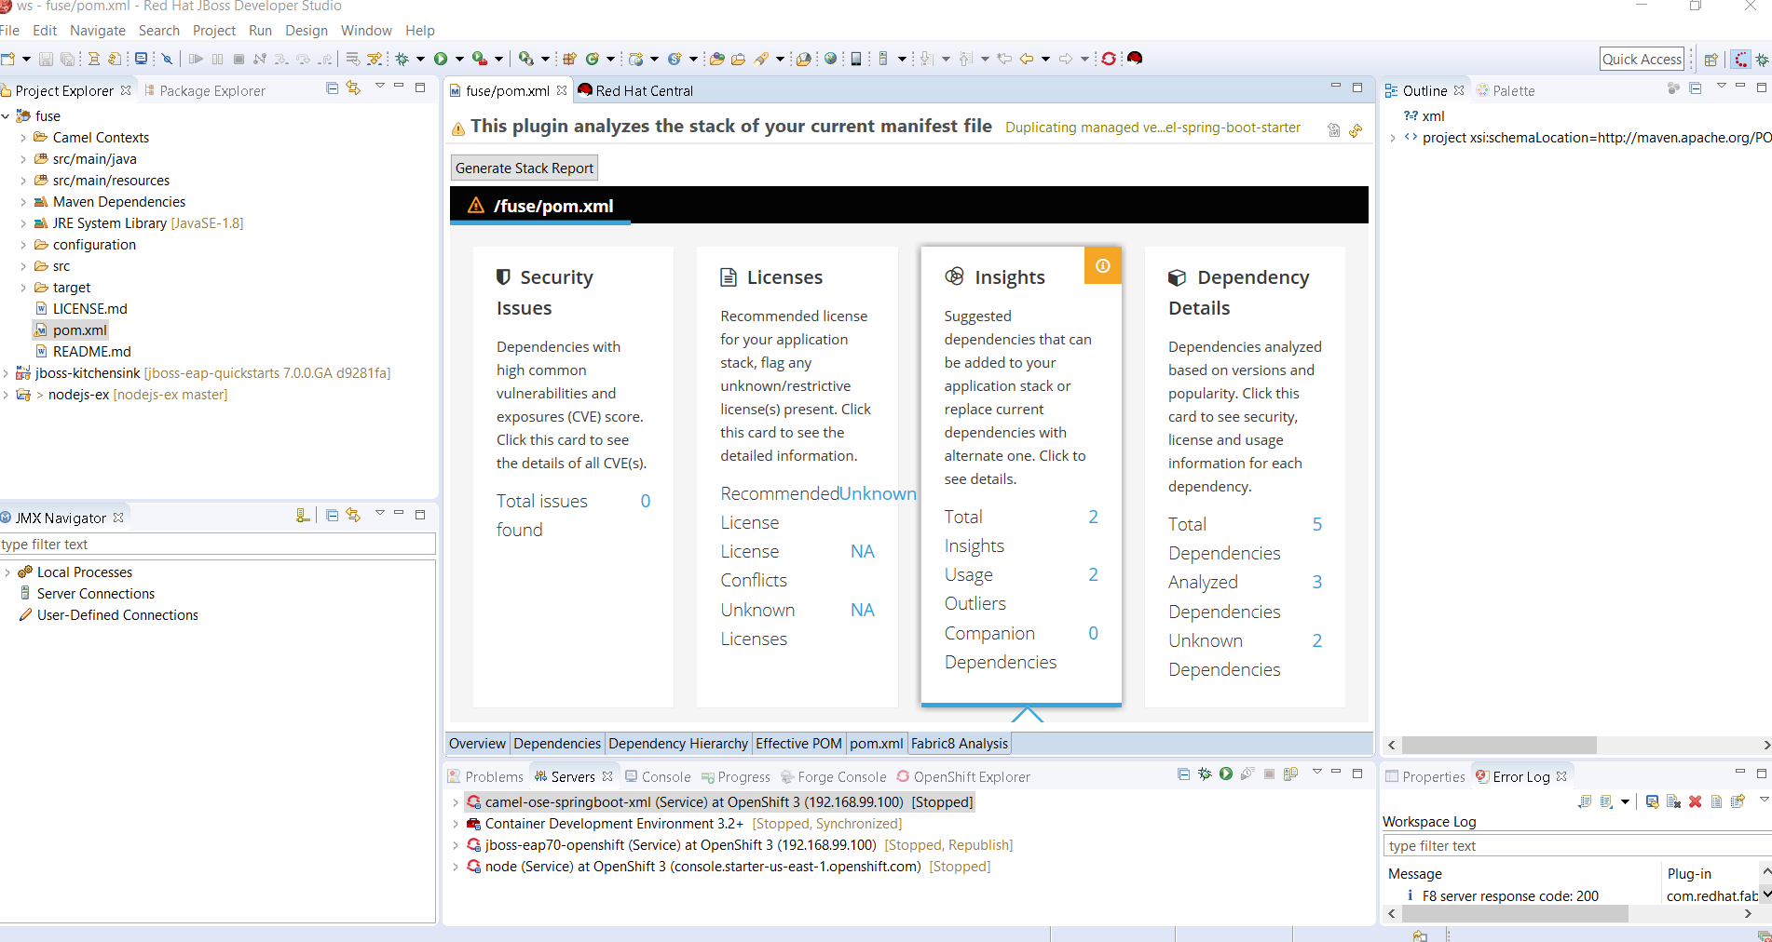Expand jboss-kitchensink project node

click(x=7, y=373)
